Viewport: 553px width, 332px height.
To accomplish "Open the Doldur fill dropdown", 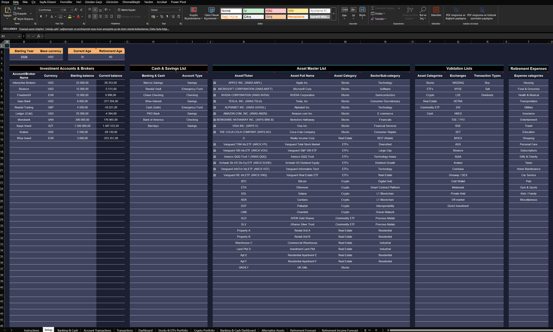I will click(378, 13).
